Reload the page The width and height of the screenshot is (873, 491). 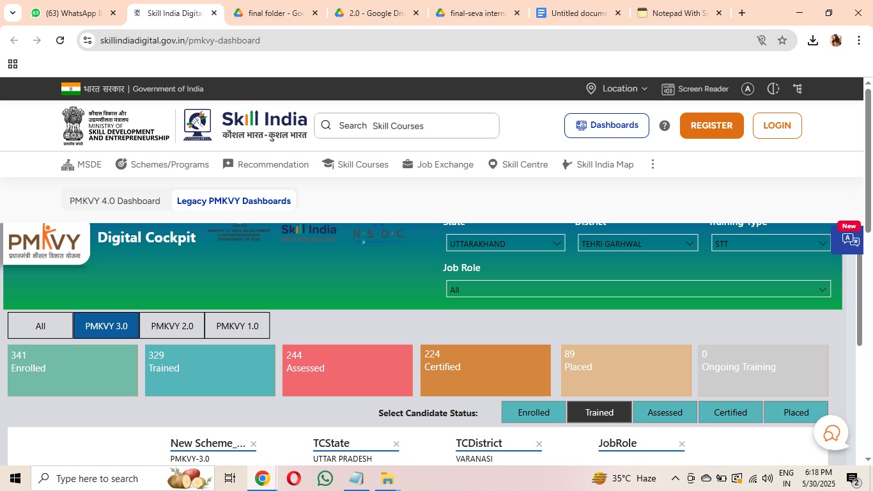point(60,40)
